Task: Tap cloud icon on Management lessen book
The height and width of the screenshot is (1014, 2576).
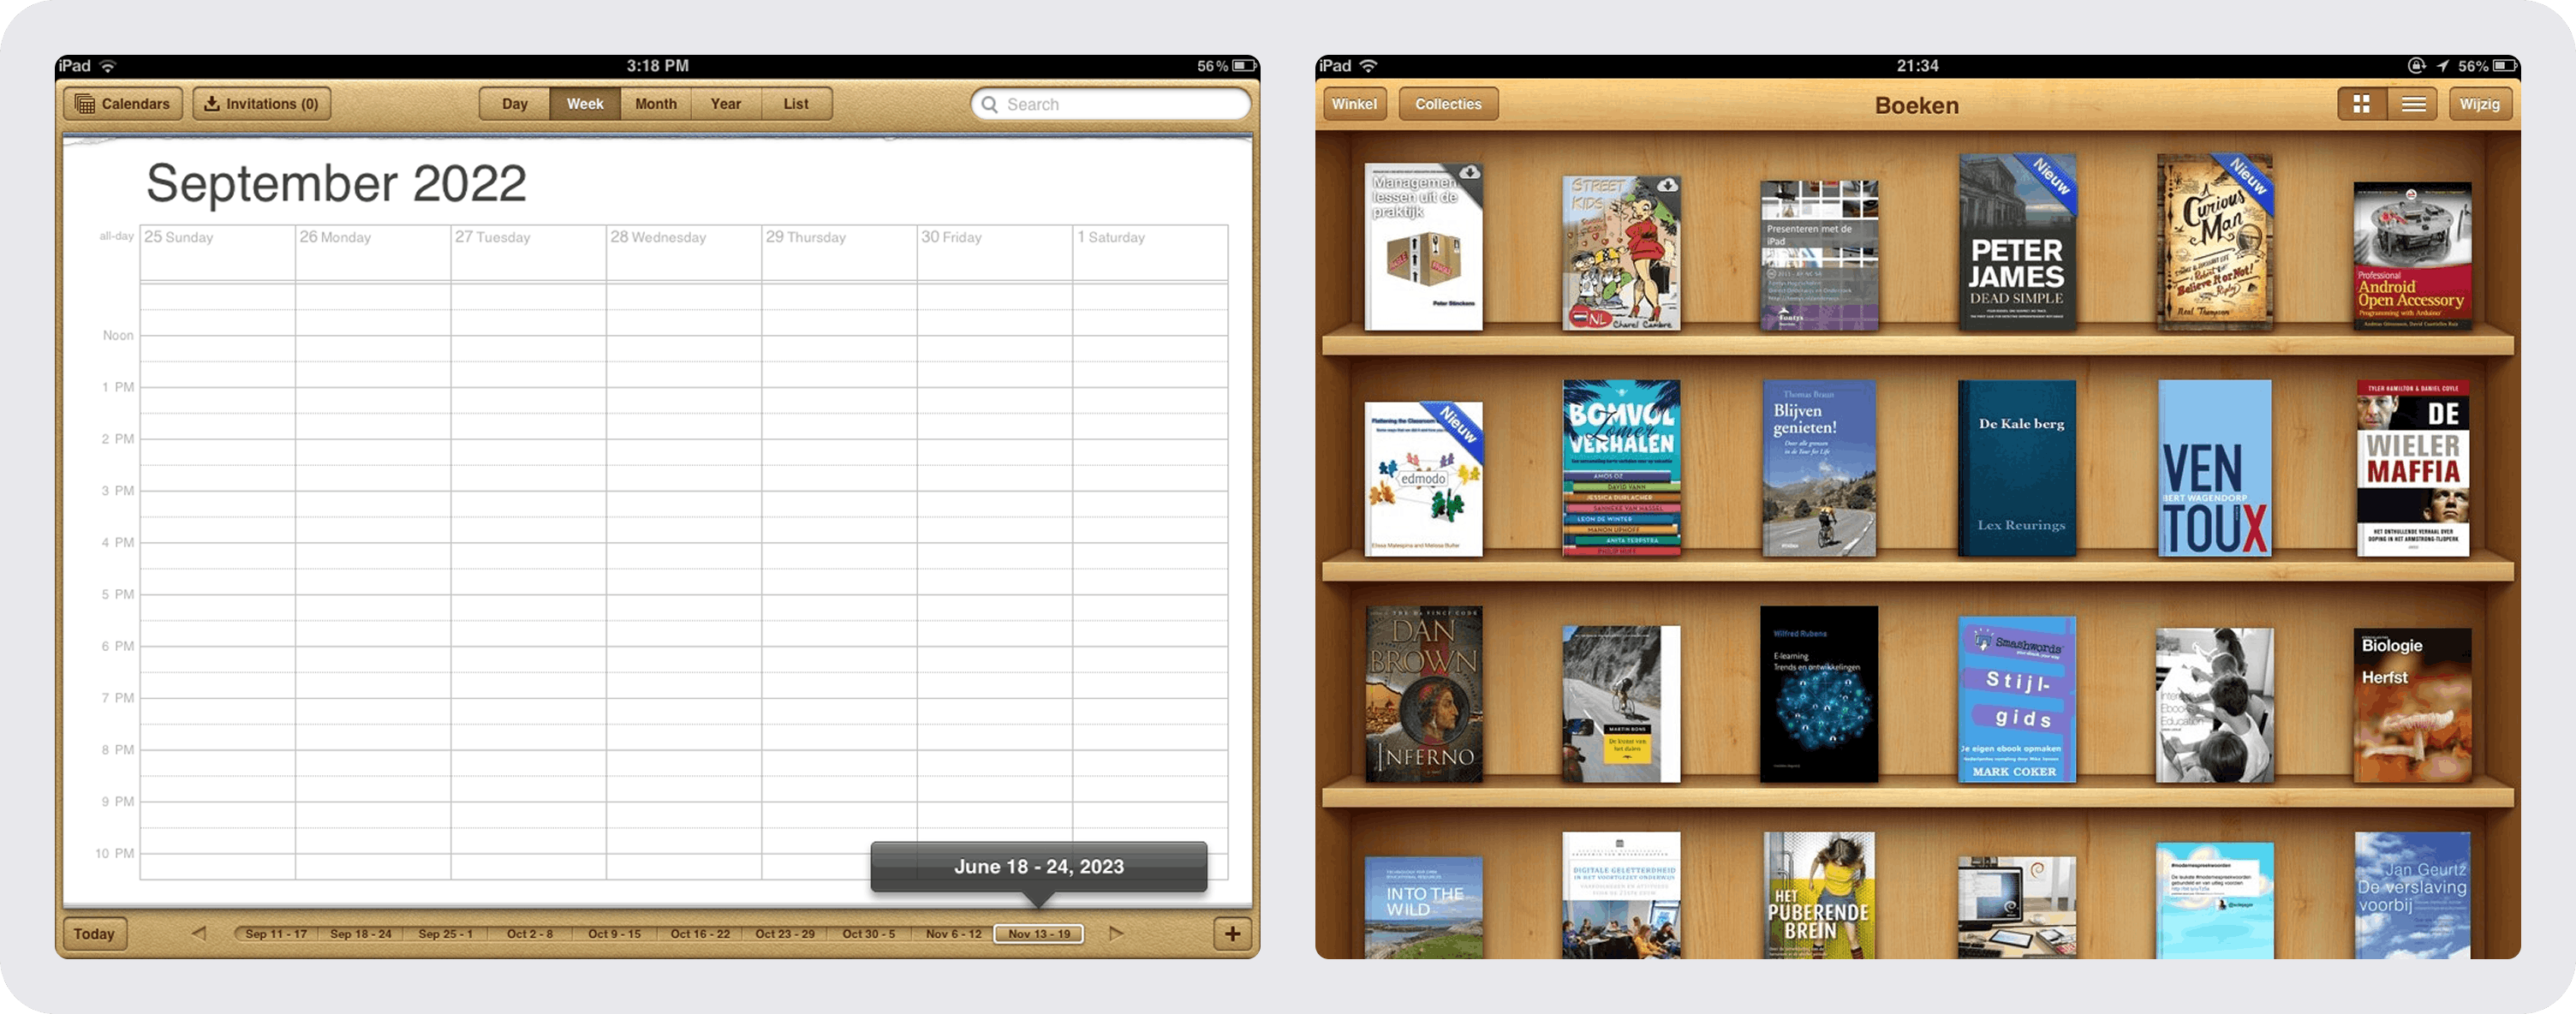Action: pyautogui.click(x=1469, y=173)
